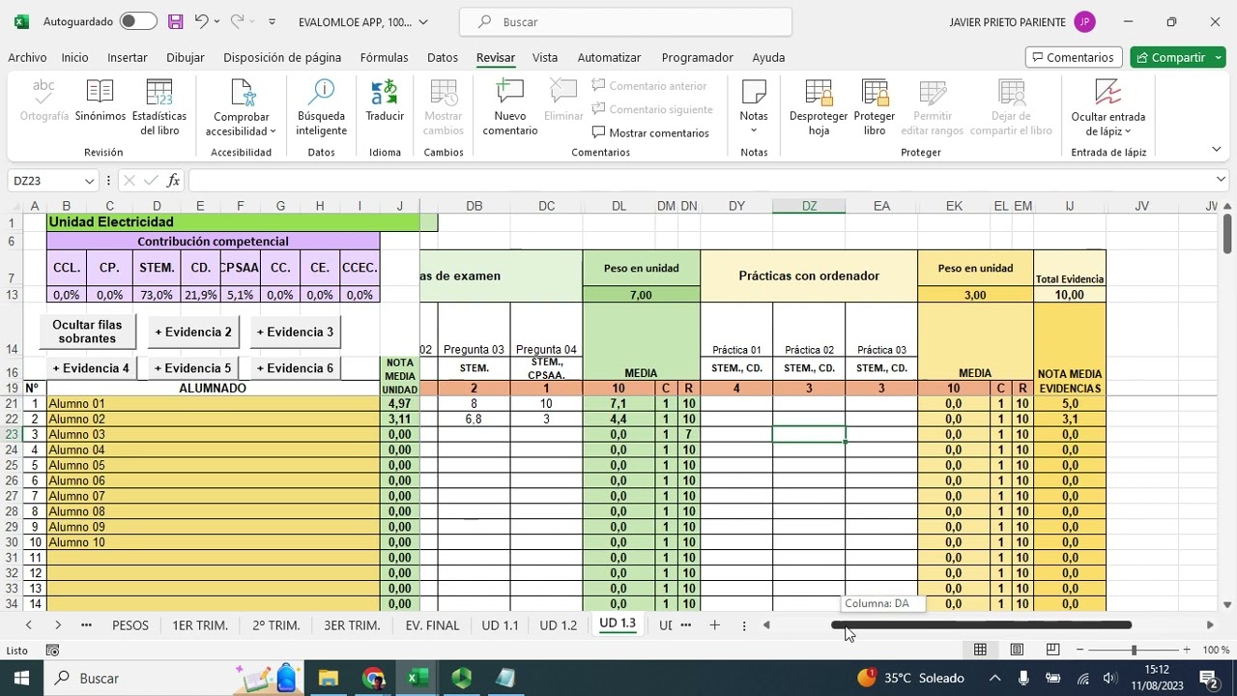
Task: Click the zoom in plus button
Action: click(x=1189, y=650)
